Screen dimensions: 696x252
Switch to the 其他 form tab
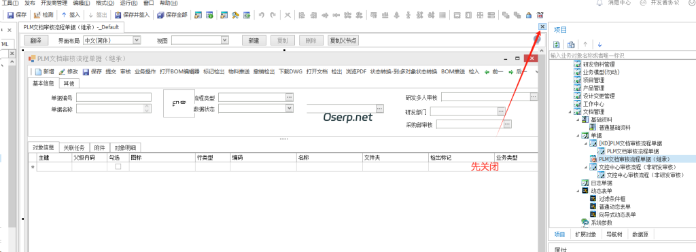tap(69, 84)
